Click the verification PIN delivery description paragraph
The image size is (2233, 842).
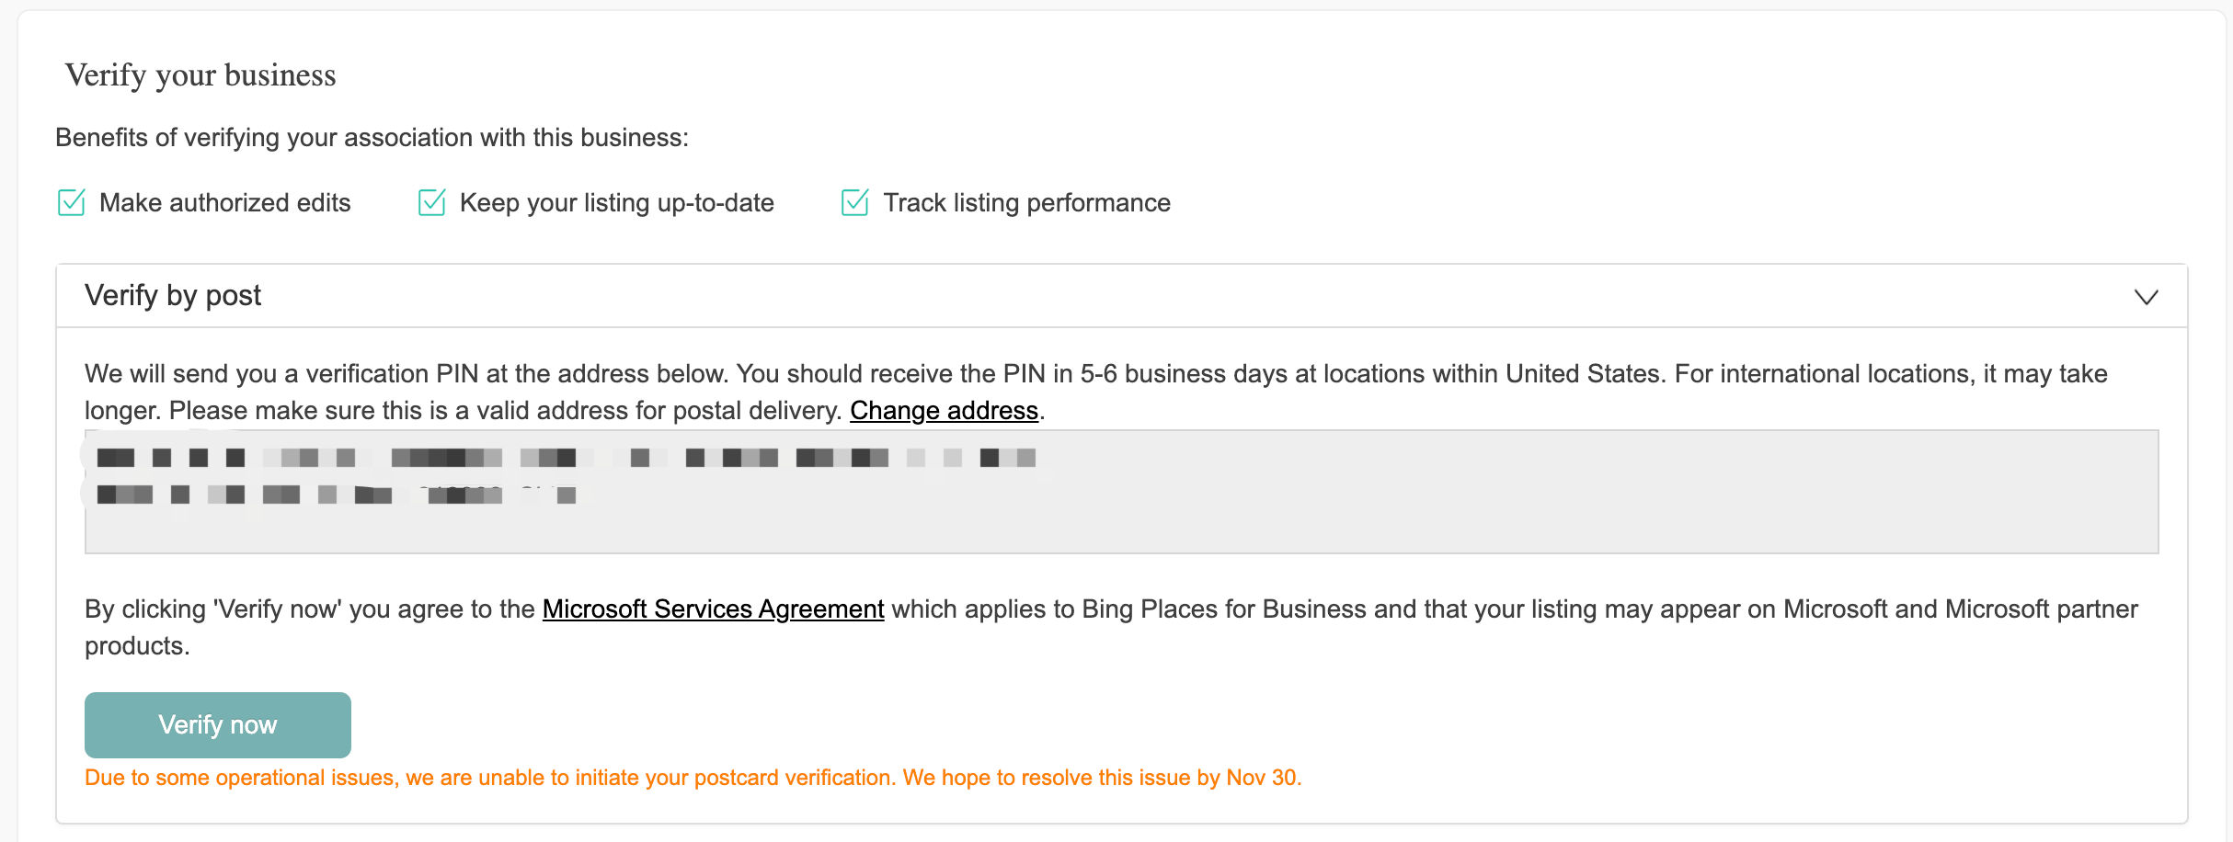pos(1094,375)
